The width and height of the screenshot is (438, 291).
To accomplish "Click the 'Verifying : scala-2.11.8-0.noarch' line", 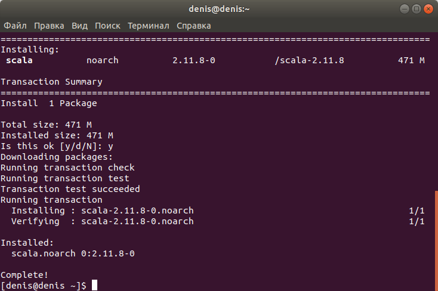I will pyautogui.click(x=103, y=221).
